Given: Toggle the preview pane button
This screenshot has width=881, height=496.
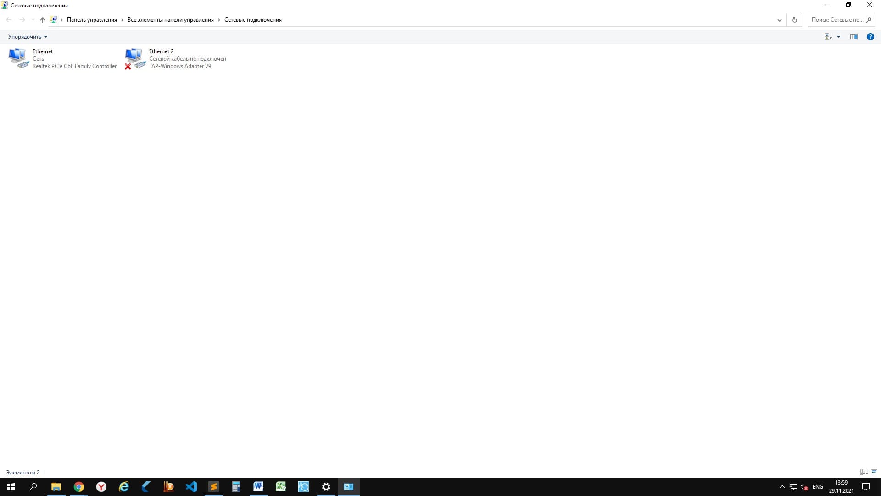Looking at the screenshot, I should 853,37.
